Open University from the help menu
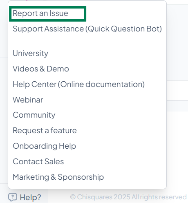188x203 pixels. pos(30,53)
